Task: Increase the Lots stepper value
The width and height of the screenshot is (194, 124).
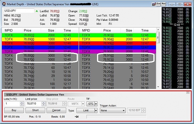Action: (x=22, y=103)
